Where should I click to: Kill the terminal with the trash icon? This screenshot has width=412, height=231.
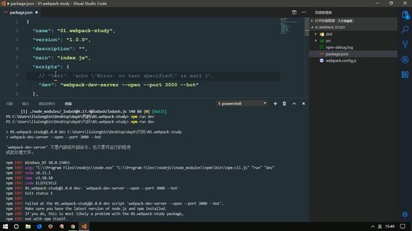285,104
